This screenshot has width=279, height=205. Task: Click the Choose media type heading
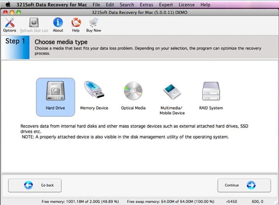click(x=61, y=42)
